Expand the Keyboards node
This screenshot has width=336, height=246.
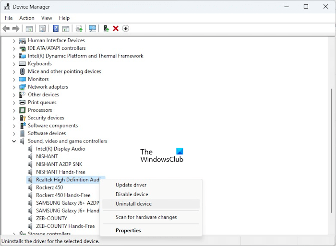tap(14, 64)
